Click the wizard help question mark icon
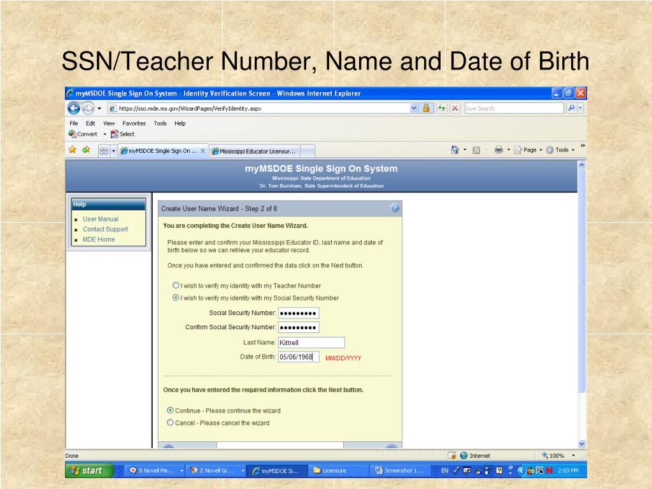 [x=395, y=208]
